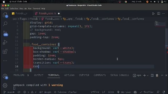Change end of line sequence LF

(x=104, y=92)
